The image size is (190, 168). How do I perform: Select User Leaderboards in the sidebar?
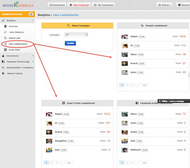(x=18, y=44)
